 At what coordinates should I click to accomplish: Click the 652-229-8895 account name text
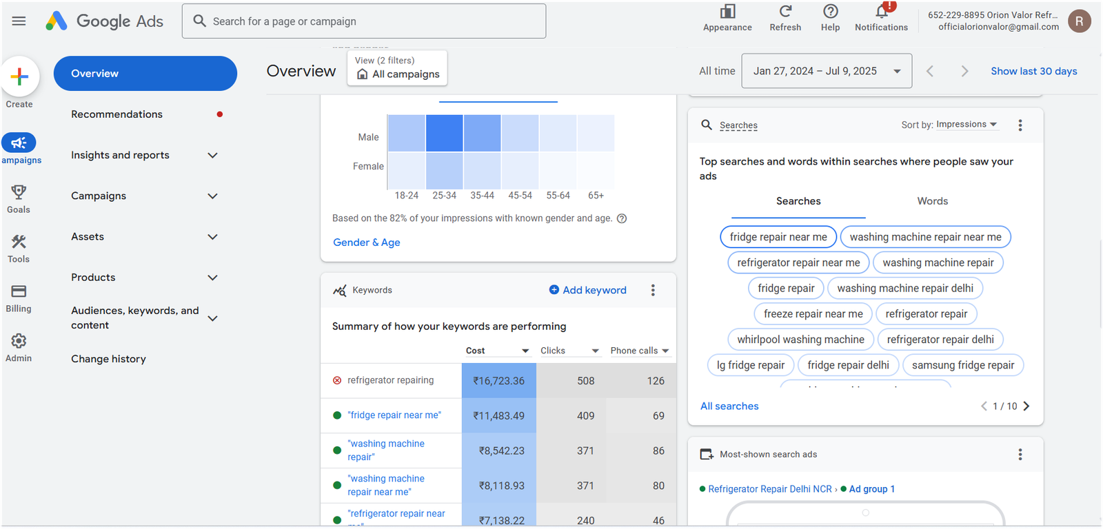(x=992, y=15)
